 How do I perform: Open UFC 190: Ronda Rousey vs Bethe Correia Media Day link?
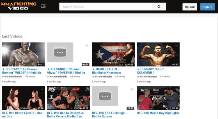(x=65, y=114)
